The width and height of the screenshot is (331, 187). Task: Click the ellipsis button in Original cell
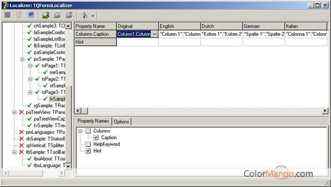pyautogui.click(x=155, y=34)
